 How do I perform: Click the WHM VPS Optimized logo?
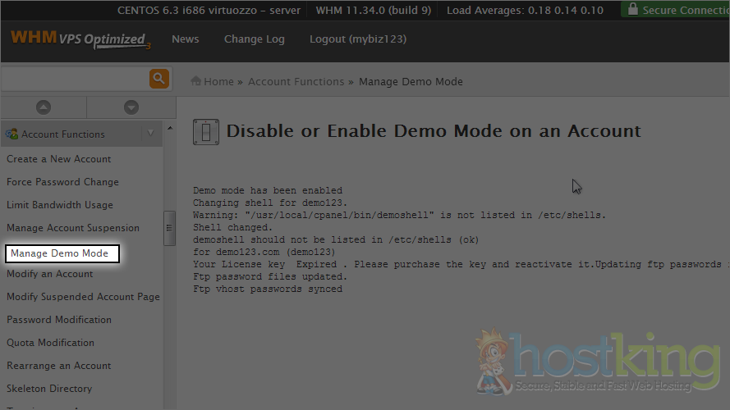point(80,39)
